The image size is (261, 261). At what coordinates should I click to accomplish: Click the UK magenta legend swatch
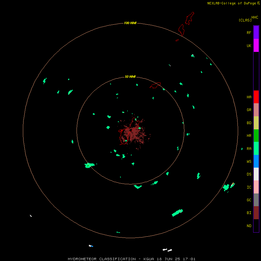(256, 46)
